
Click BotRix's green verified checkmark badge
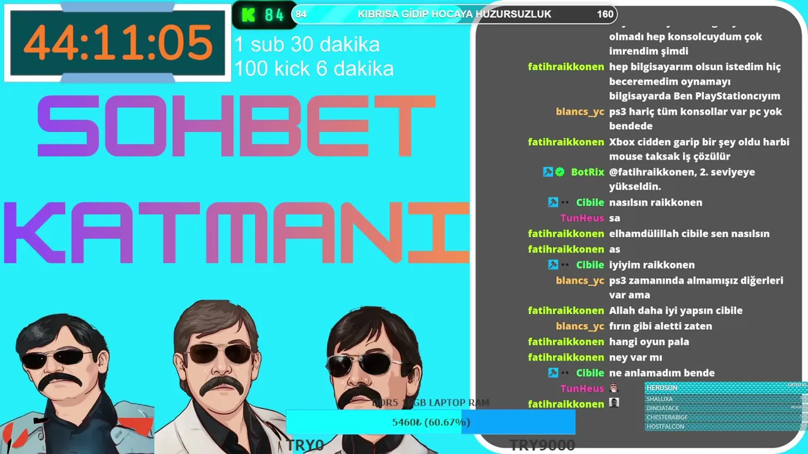click(x=559, y=172)
